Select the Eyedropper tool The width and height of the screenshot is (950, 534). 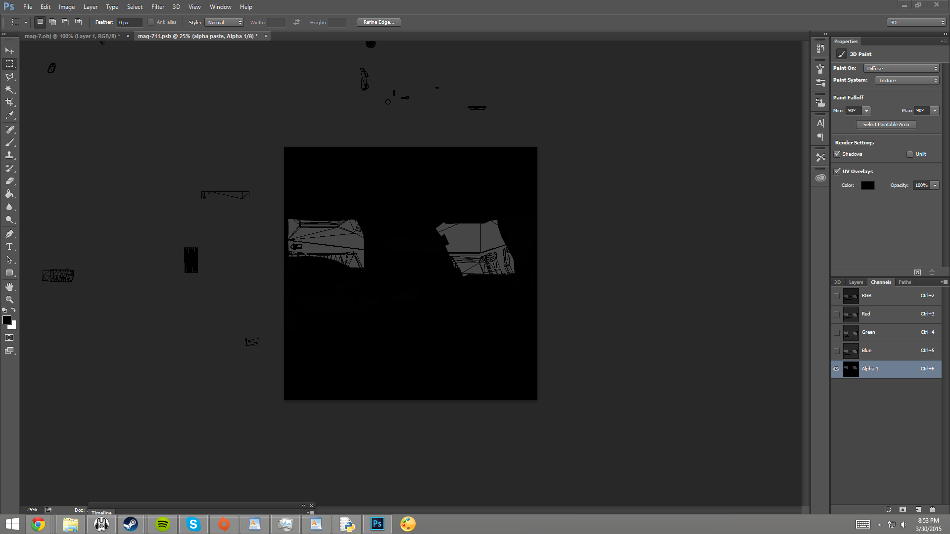click(x=9, y=116)
